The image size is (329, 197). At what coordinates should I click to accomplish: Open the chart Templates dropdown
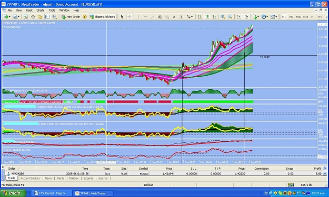coord(273,17)
